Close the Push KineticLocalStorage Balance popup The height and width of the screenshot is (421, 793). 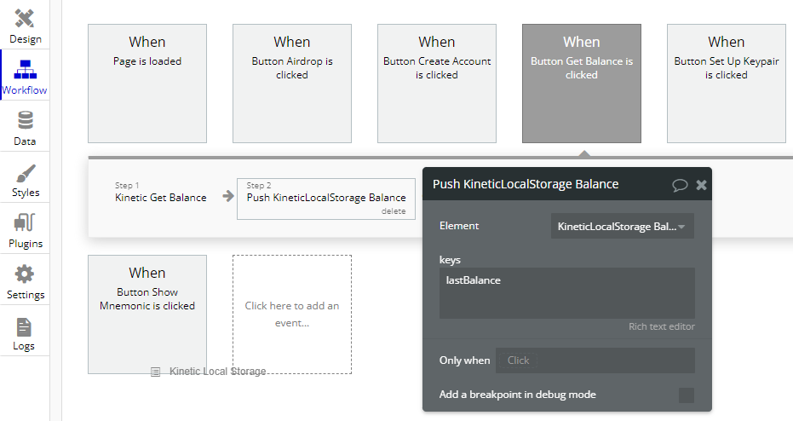tap(701, 185)
